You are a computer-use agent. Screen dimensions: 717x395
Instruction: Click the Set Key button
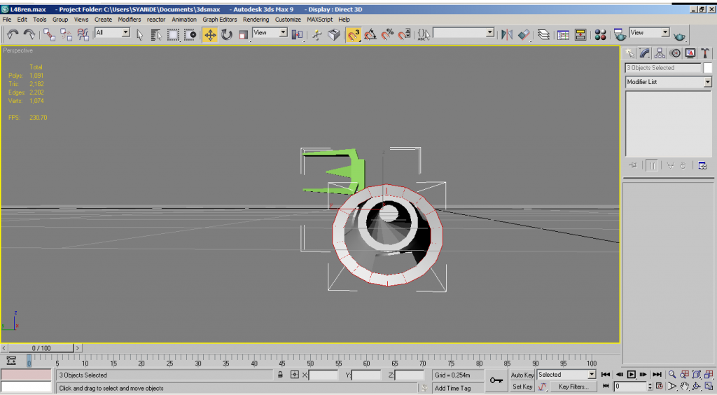(522, 387)
